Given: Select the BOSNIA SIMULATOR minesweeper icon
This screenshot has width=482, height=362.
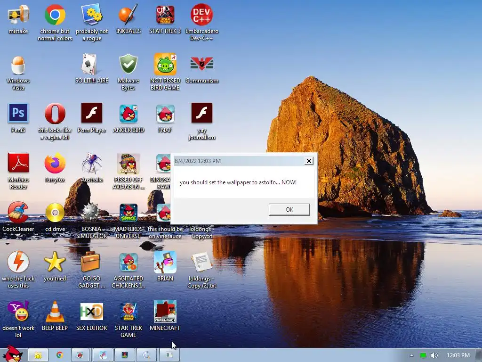Looking at the screenshot, I should 92,221.
